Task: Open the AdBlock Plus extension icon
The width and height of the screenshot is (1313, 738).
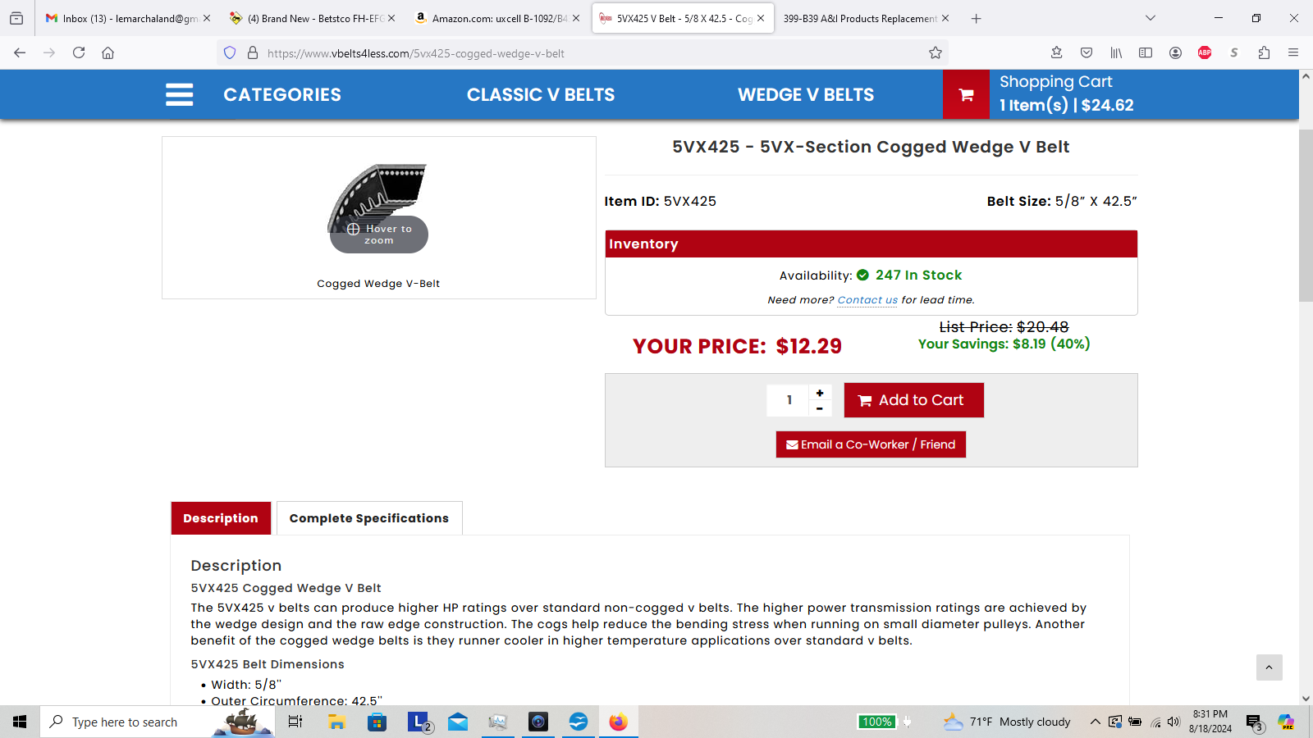Action: tap(1205, 53)
